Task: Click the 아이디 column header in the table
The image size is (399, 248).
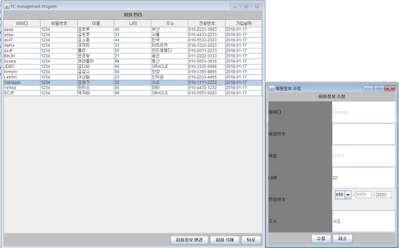Action: pyautogui.click(x=22, y=23)
